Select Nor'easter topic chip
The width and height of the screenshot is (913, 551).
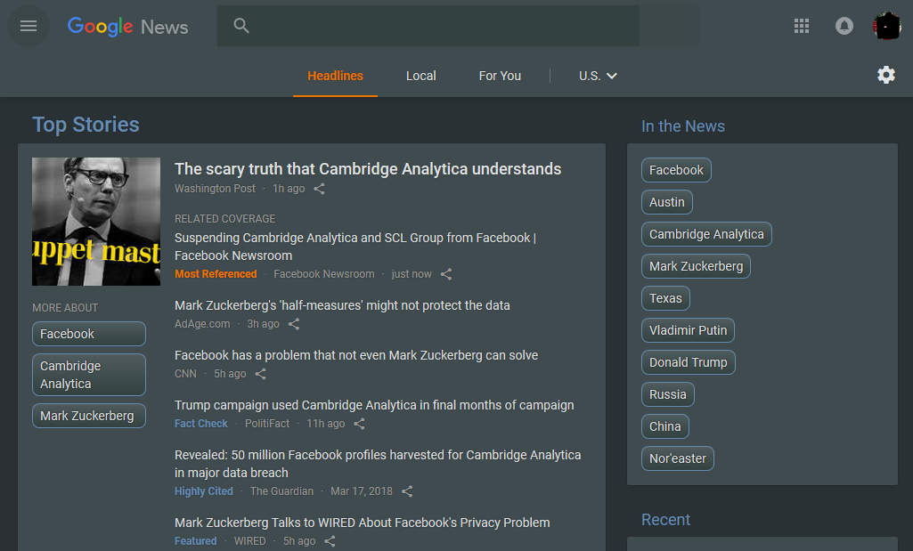[x=678, y=458]
